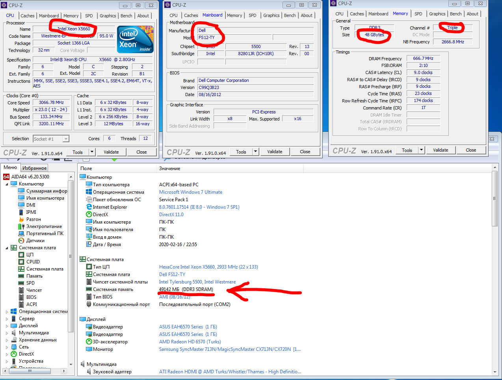The height and width of the screenshot is (380, 502).
Task: Expand the DirectX tree node
Action: [x=7, y=354]
